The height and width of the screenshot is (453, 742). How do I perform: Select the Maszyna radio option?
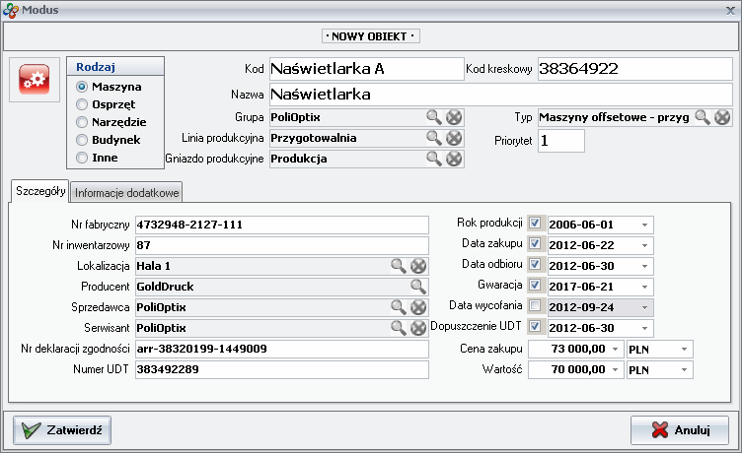(82, 87)
